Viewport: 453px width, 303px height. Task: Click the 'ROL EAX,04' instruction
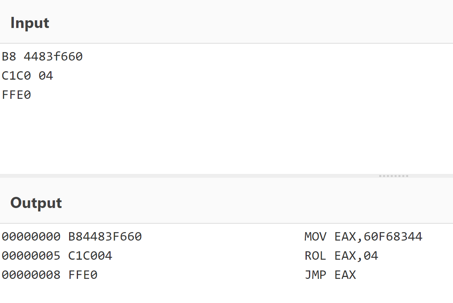(x=341, y=256)
